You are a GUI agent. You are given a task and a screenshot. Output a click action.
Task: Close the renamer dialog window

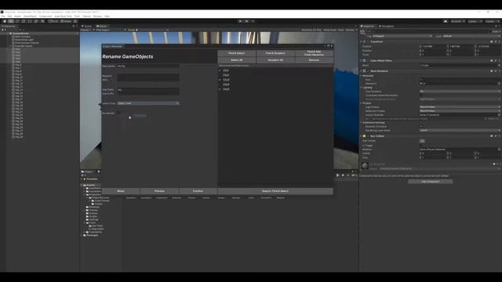(332, 46)
